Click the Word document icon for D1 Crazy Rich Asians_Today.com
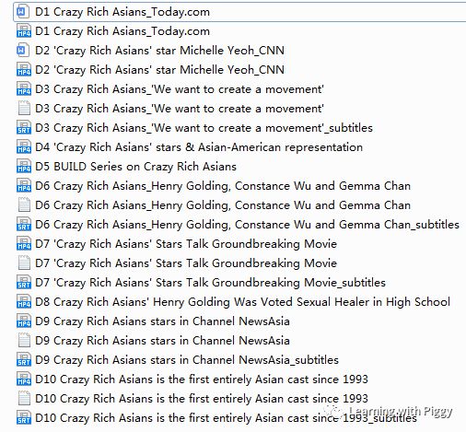The width and height of the screenshot is (466, 432). click(23, 12)
